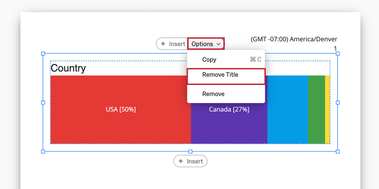
Task: Click the right-middle resize handle
Action: (338, 103)
